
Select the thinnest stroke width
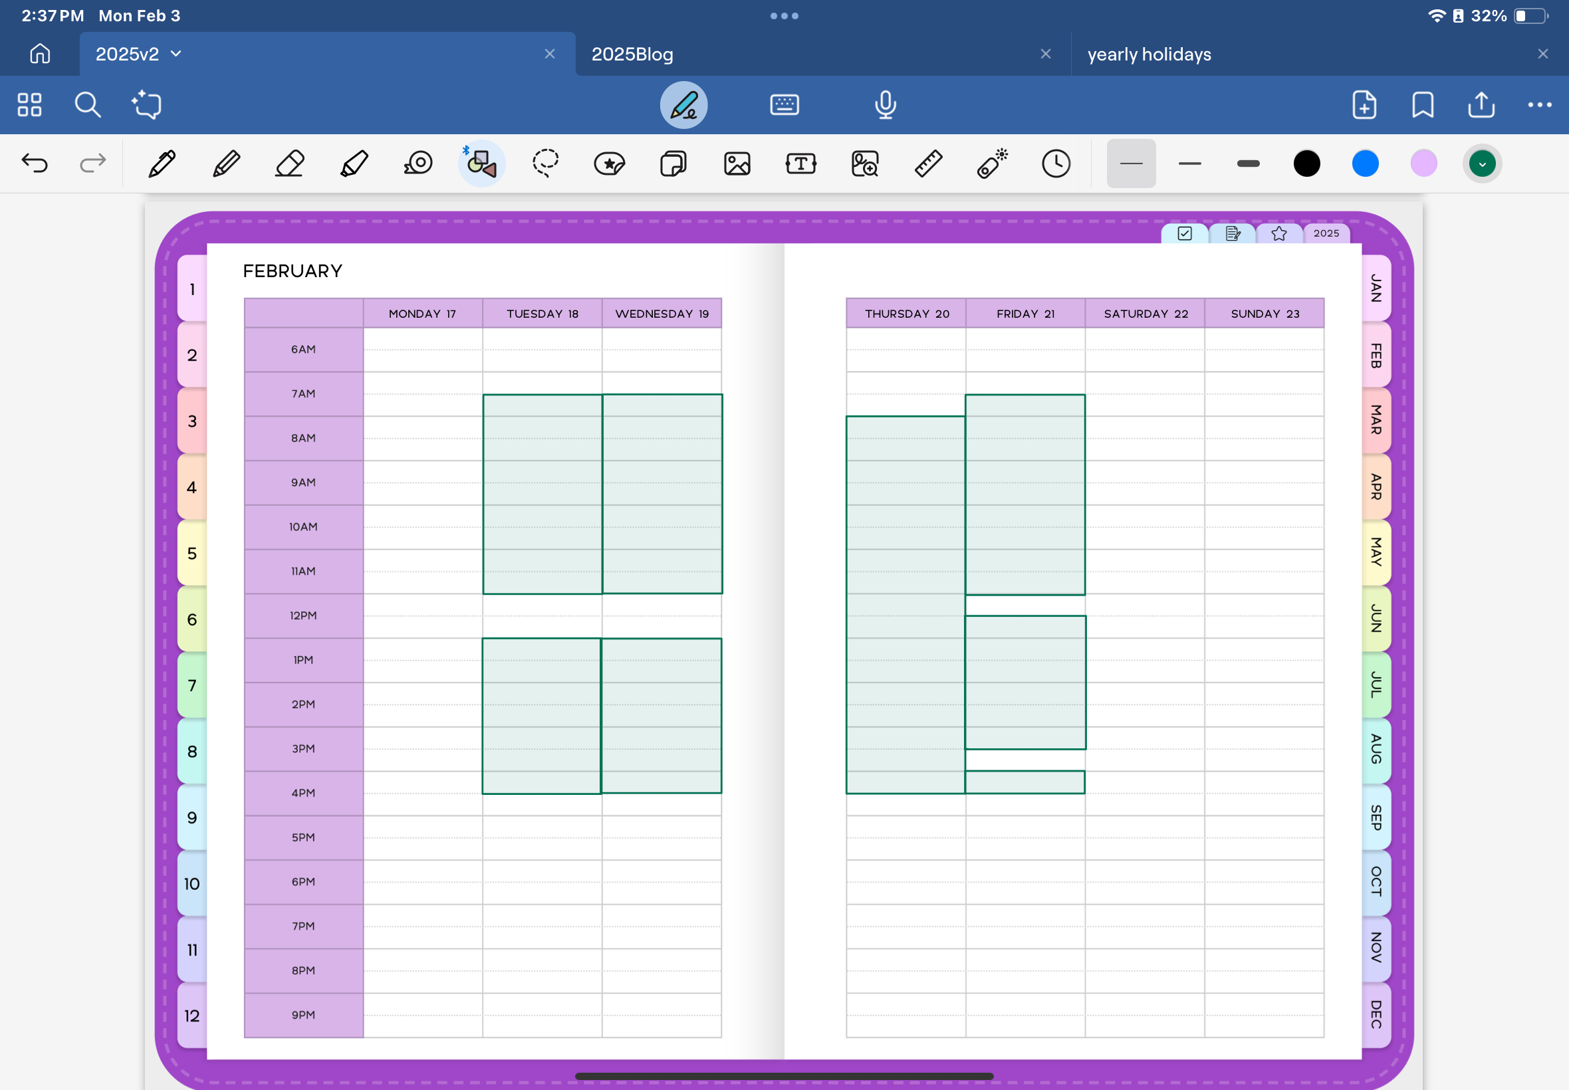[x=1131, y=164]
